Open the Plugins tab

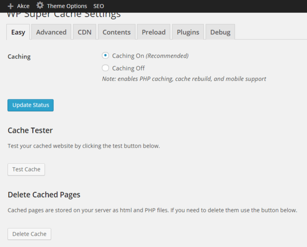coord(188,32)
